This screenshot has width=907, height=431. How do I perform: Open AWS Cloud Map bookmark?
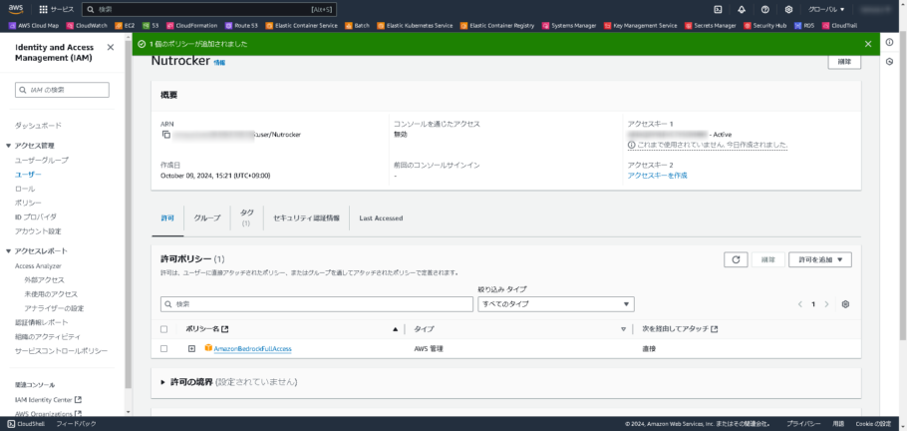click(x=34, y=26)
